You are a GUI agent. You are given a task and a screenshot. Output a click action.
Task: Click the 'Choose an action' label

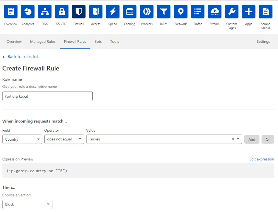[x=17, y=195]
